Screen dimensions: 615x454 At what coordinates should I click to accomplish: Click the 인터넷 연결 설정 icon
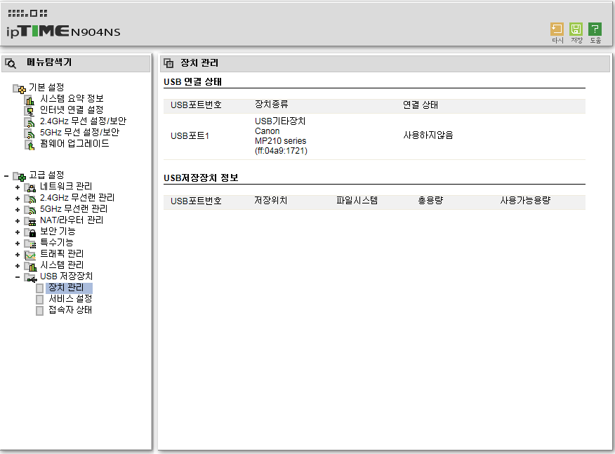(x=29, y=112)
